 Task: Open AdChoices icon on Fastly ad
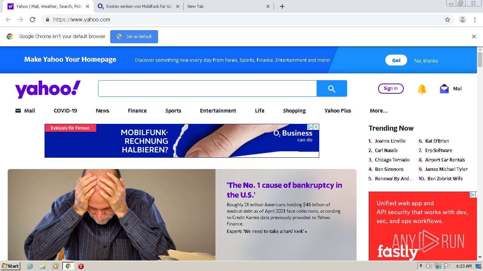pos(472,195)
